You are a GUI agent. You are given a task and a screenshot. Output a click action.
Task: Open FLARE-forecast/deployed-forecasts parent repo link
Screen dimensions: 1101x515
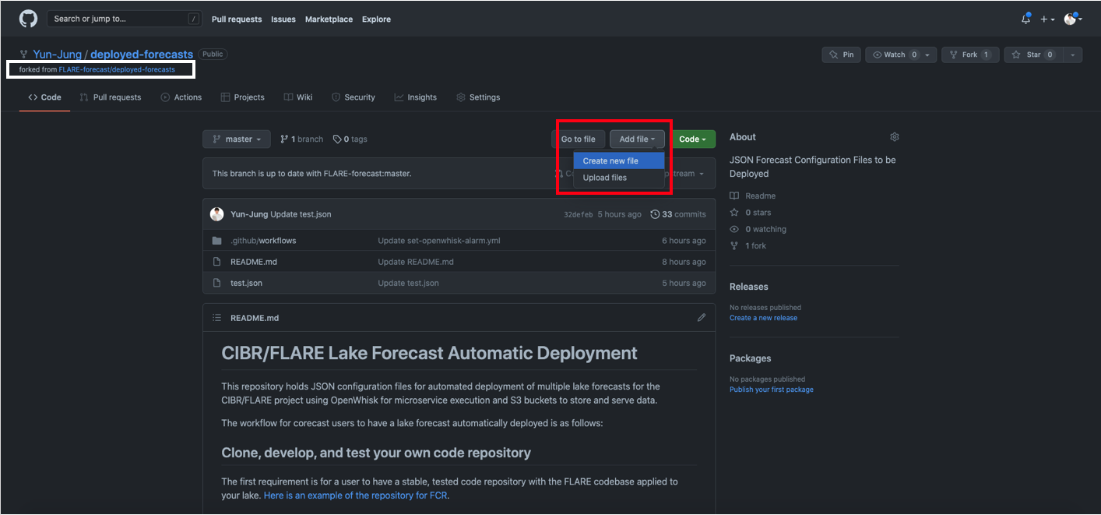point(117,69)
